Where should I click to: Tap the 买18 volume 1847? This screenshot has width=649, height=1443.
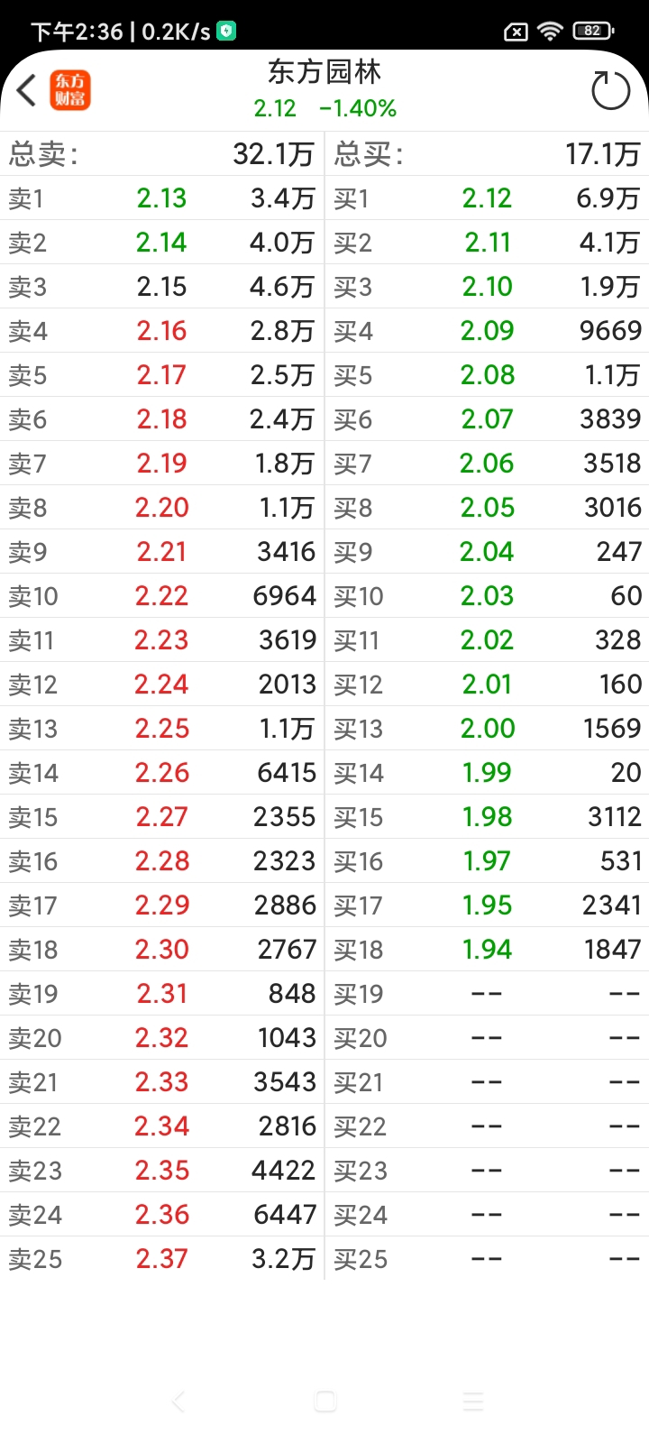(x=612, y=950)
